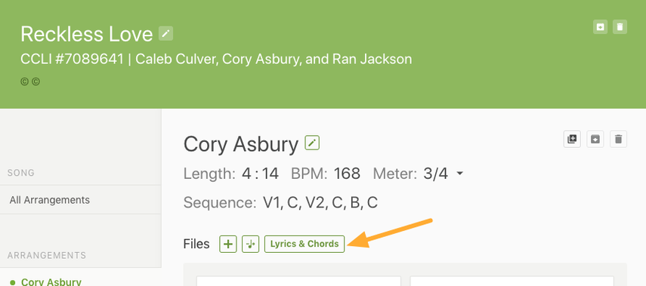Screen dimensions: 646x286
Task: Open the Lyrics & Chords editor
Action: [304, 244]
